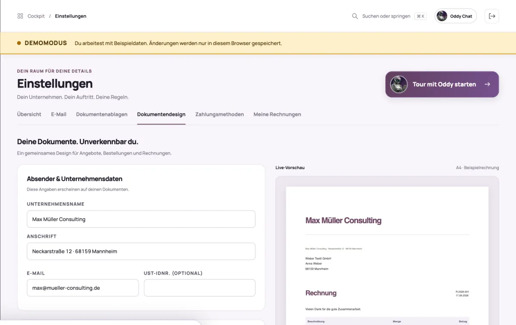Click Max Müller Consulting heading in preview
Viewport: 516px width, 325px height.
343,220
